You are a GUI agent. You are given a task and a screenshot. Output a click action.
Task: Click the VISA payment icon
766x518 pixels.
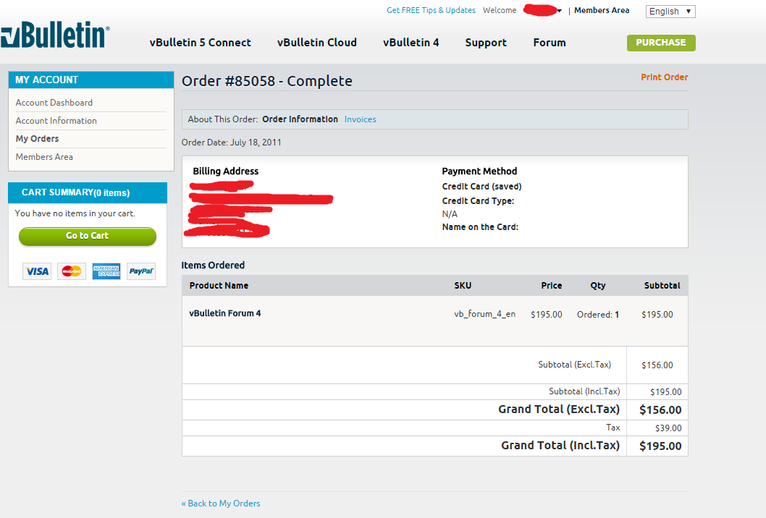pos(37,271)
